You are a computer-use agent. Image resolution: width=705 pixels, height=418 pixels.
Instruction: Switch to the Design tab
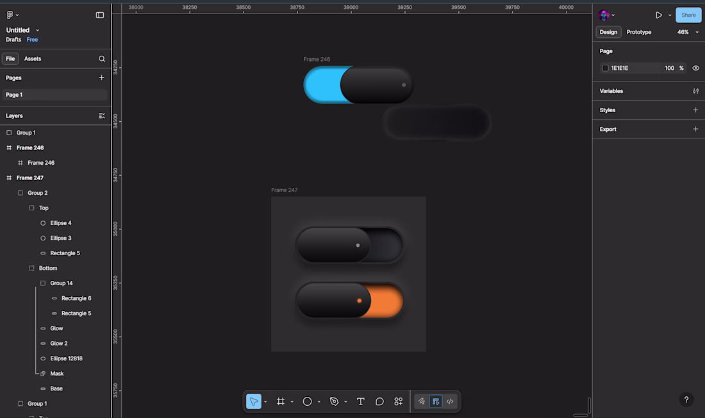click(608, 32)
